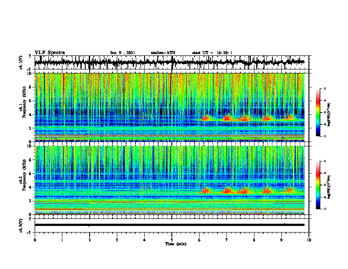Click time axis tick label "1"
Screen dimensions: 348x269
coord(62,240)
